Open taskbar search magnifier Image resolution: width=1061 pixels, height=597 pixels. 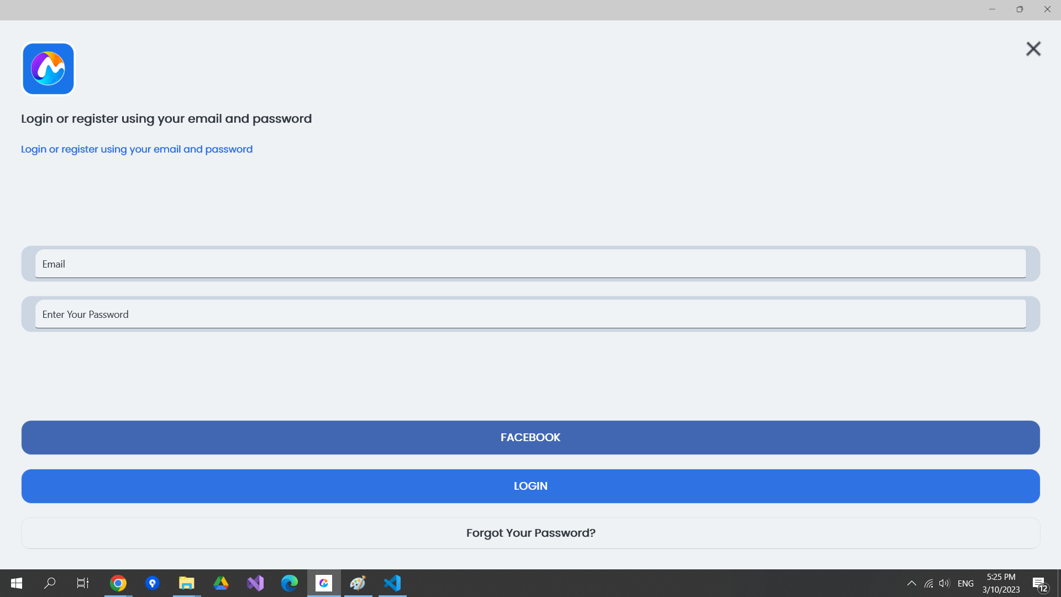50,583
